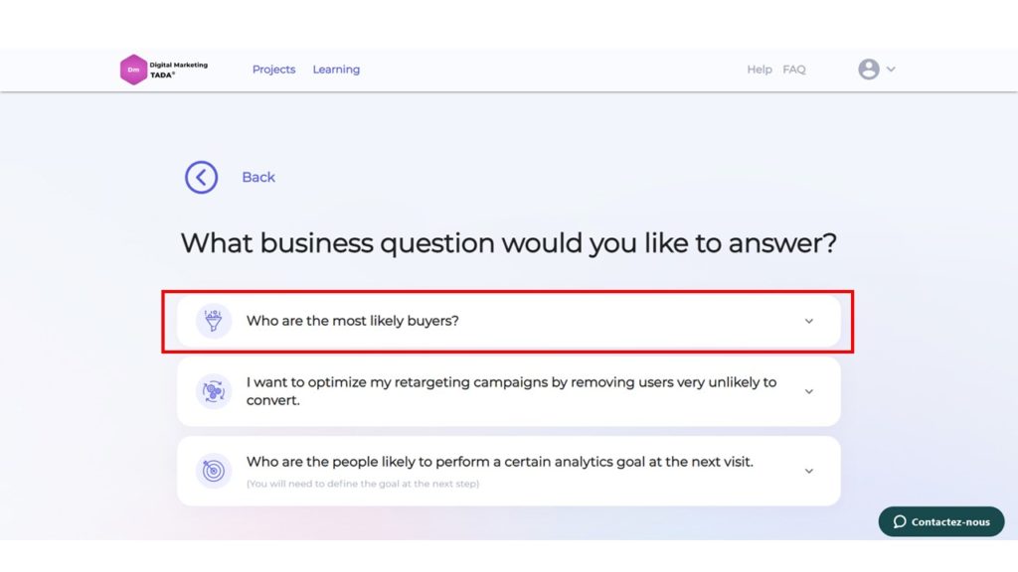This screenshot has height=572, width=1018.
Task: Open the Projects menu item
Action: coord(274,70)
